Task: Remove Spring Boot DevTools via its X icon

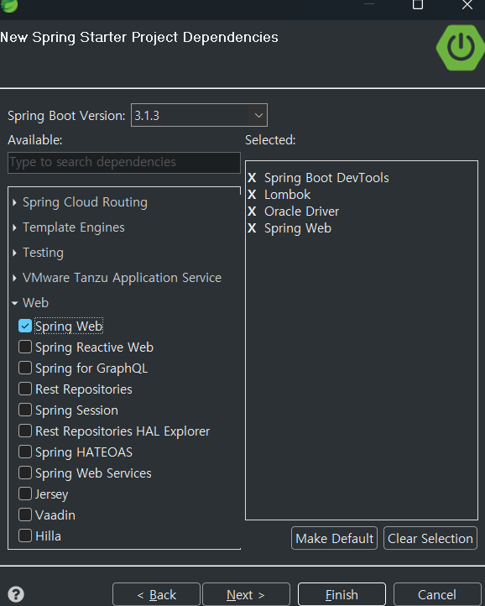Action: point(252,178)
